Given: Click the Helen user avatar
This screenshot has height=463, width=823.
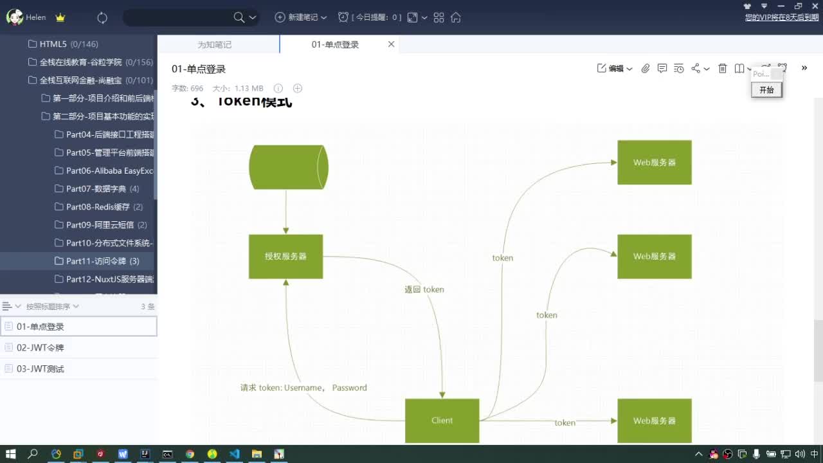Looking at the screenshot, I should pos(15,17).
